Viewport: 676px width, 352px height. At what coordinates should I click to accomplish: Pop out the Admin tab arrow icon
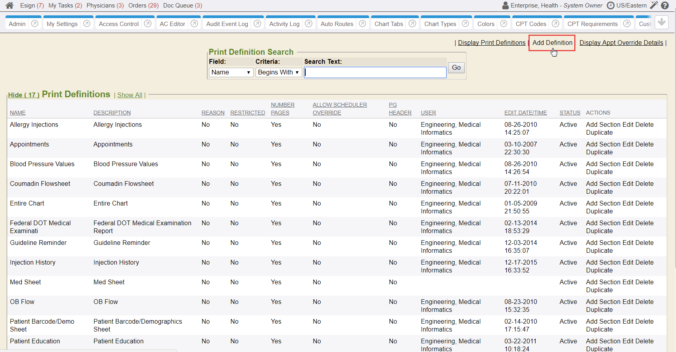35,24
